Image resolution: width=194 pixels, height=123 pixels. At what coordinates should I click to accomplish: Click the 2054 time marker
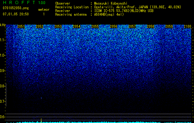click(x=76, y=26)
